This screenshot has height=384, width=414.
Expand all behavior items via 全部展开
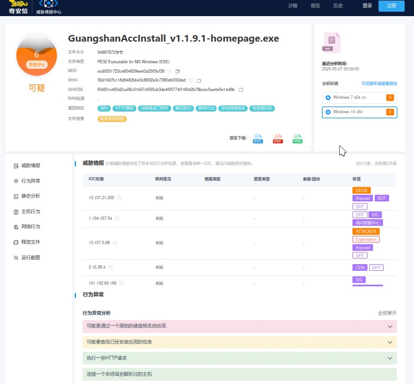pos(387,313)
